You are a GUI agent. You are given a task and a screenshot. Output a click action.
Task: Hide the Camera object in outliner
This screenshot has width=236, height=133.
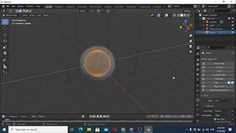click(233, 22)
